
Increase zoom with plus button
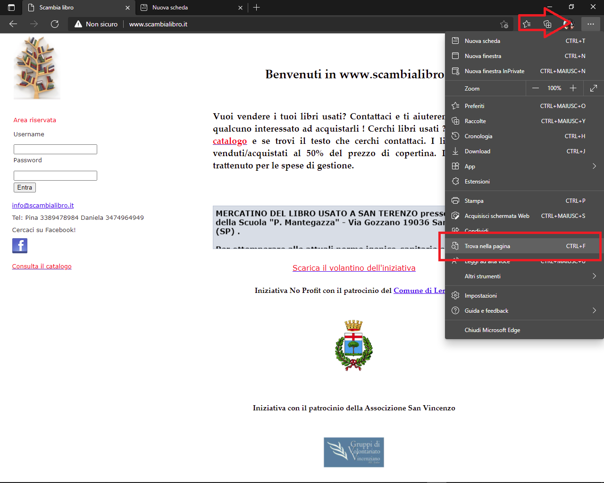573,88
